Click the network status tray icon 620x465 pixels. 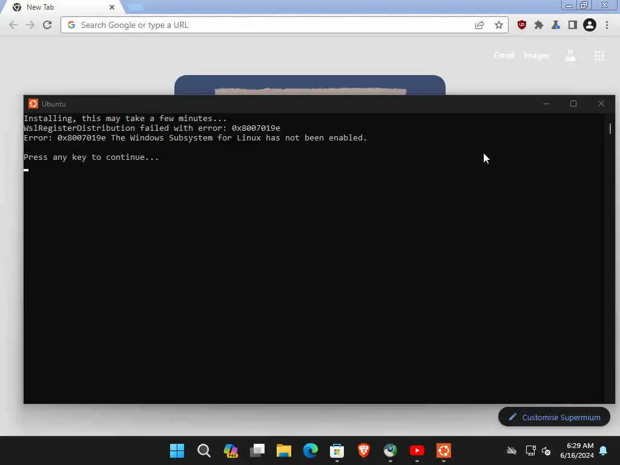click(530, 450)
